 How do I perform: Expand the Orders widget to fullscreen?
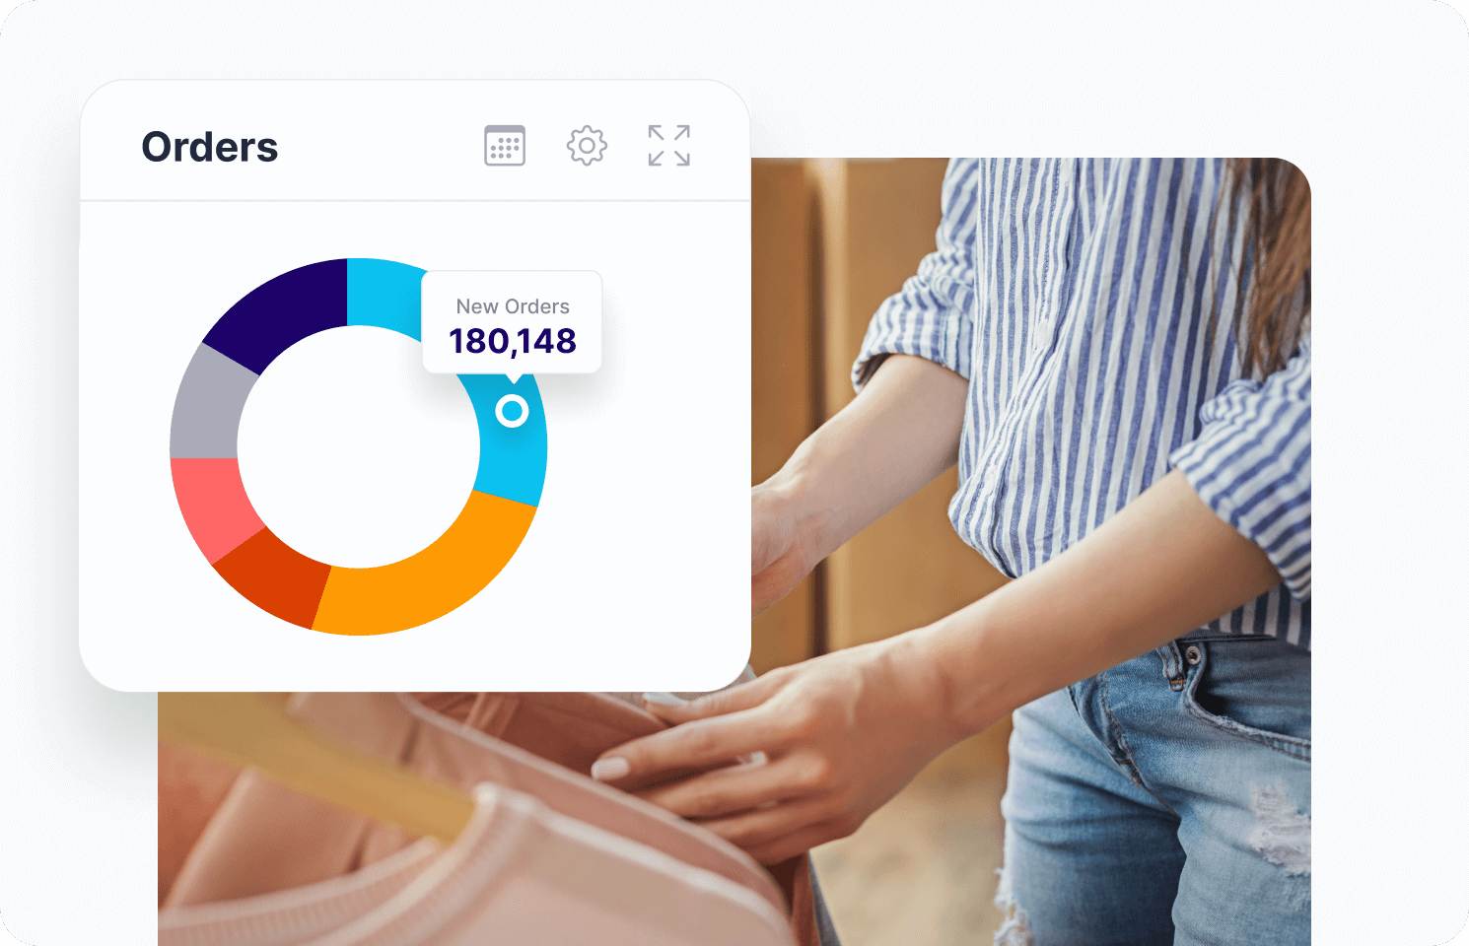tap(668, 146)
